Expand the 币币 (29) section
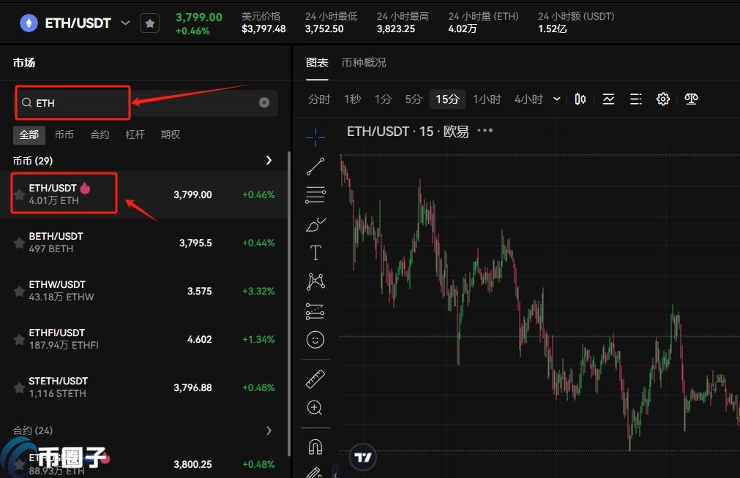Image resolution: width=740 pixels, height=478 pixels. (269, 160)
